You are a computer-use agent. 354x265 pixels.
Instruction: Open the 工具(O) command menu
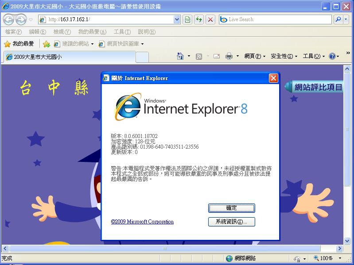coord(314,56)
